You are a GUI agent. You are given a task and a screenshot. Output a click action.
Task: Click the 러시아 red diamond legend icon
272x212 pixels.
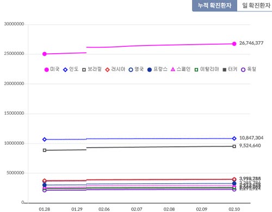click(107, 70)
